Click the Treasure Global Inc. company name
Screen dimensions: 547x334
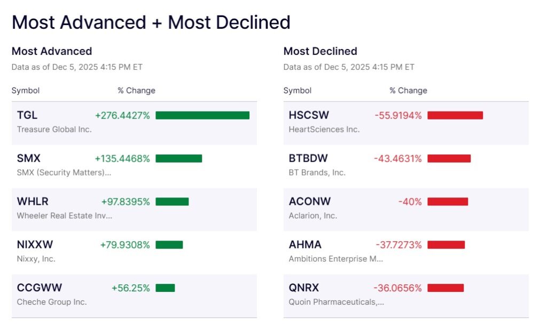54,129
